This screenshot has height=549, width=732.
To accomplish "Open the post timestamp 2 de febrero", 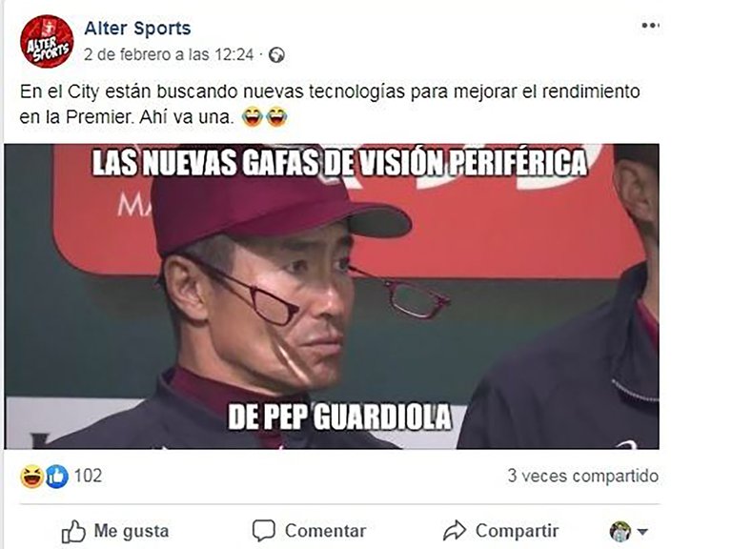I will point(169,55).
